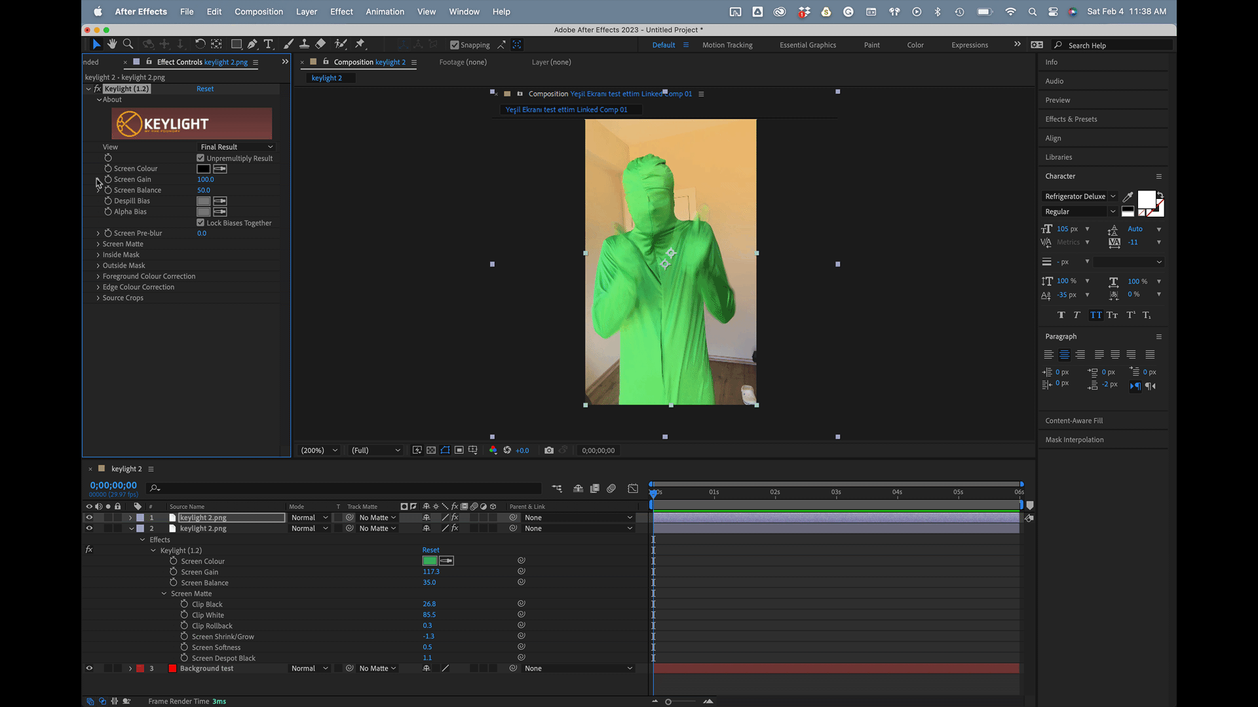Select the Zoom tool in toolbar
The width and height of the screenshot is (1258, 707).
(128, 44)
